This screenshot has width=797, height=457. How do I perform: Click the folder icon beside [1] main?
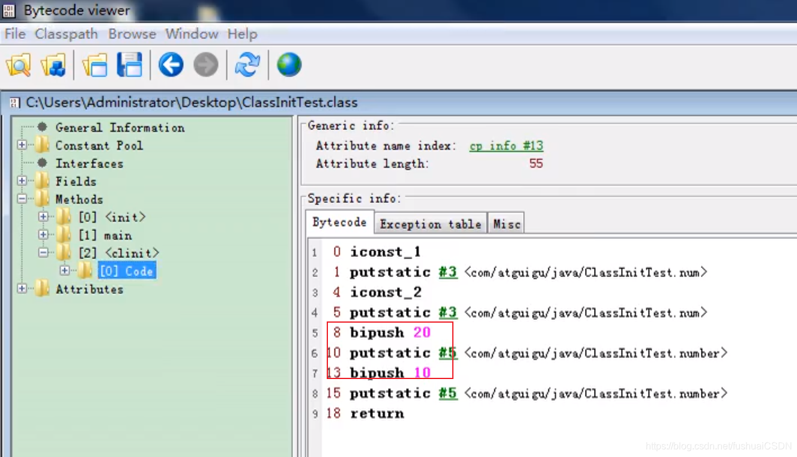coord(64,235)
